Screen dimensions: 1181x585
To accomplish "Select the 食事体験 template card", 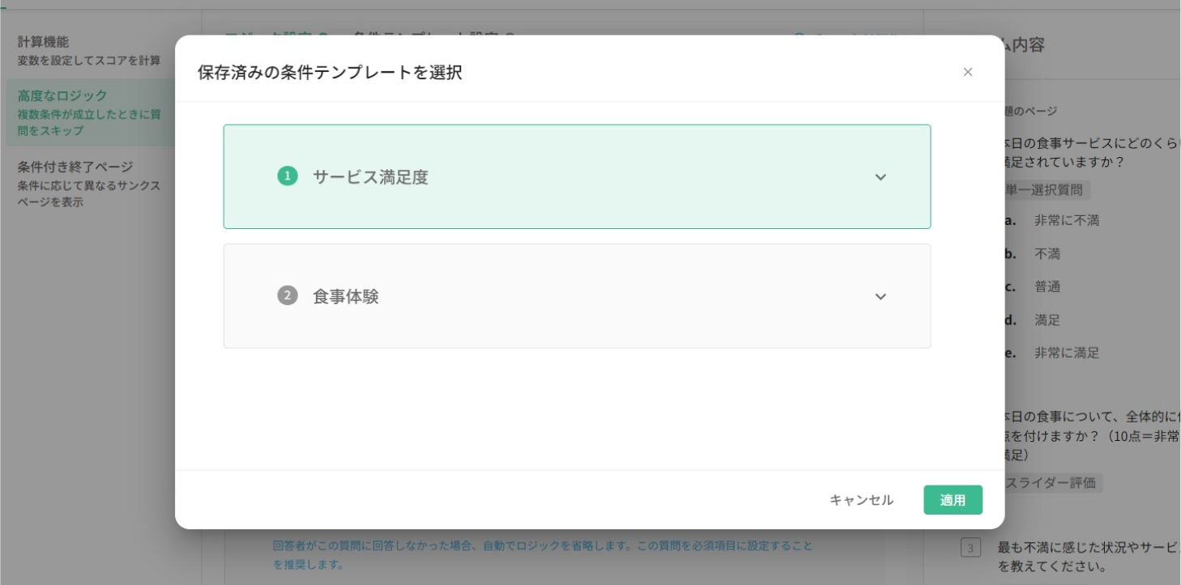I will point(577,296).
